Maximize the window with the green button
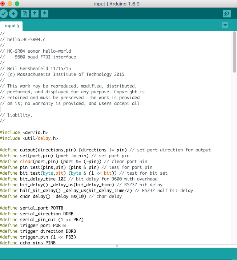The width and height of the screenshot is (237, 260). [17, 4]
